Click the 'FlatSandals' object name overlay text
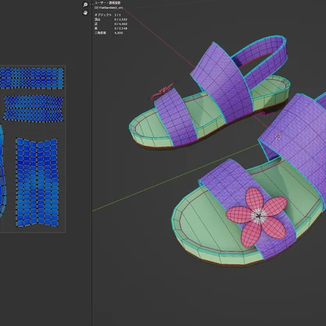Viewport: 326px width, 326px height. [108, 8]
